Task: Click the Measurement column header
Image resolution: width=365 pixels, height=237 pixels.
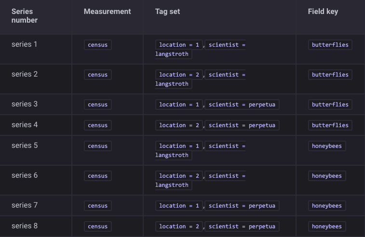Action: [107, 12]
